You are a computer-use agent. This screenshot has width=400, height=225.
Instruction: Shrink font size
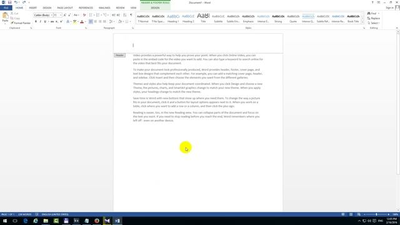click(69, 15)
